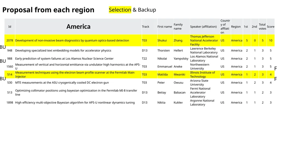Click first name 'Matilda'
Viewport: 281px width, 157px height.
(x=162, y=75)
